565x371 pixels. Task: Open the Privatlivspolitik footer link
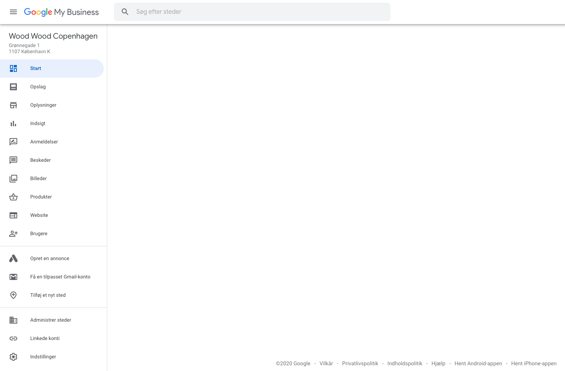point(360,364)
